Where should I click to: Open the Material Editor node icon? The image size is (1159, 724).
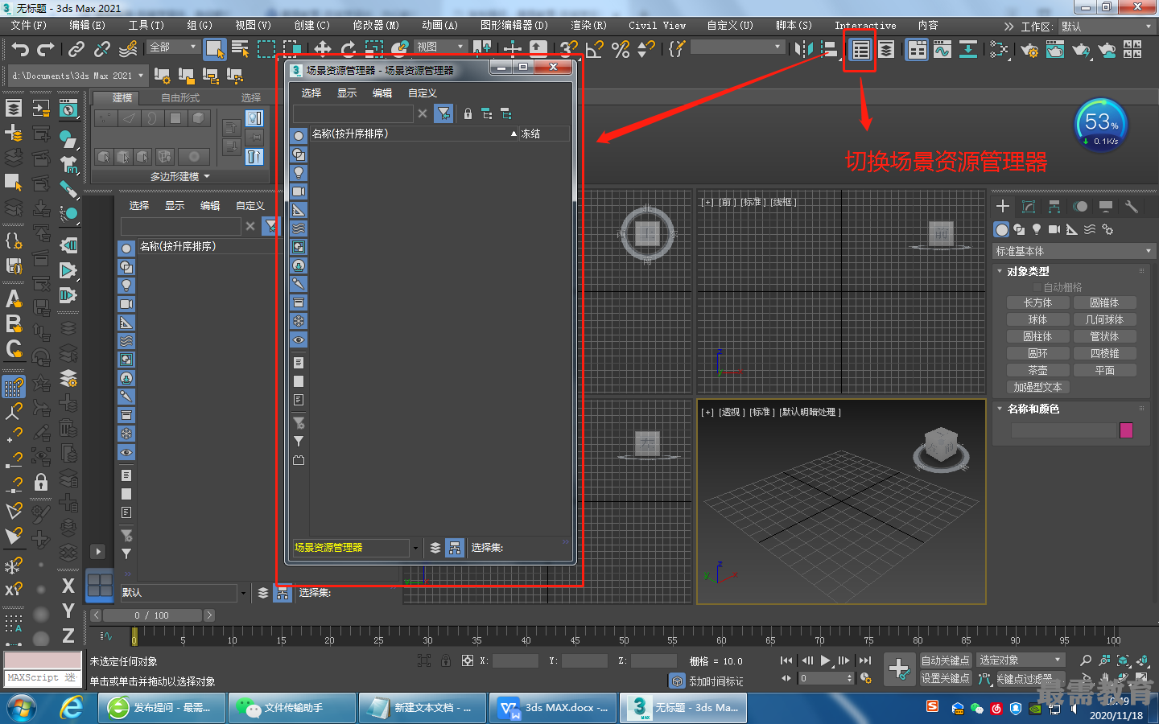[999, 50]
